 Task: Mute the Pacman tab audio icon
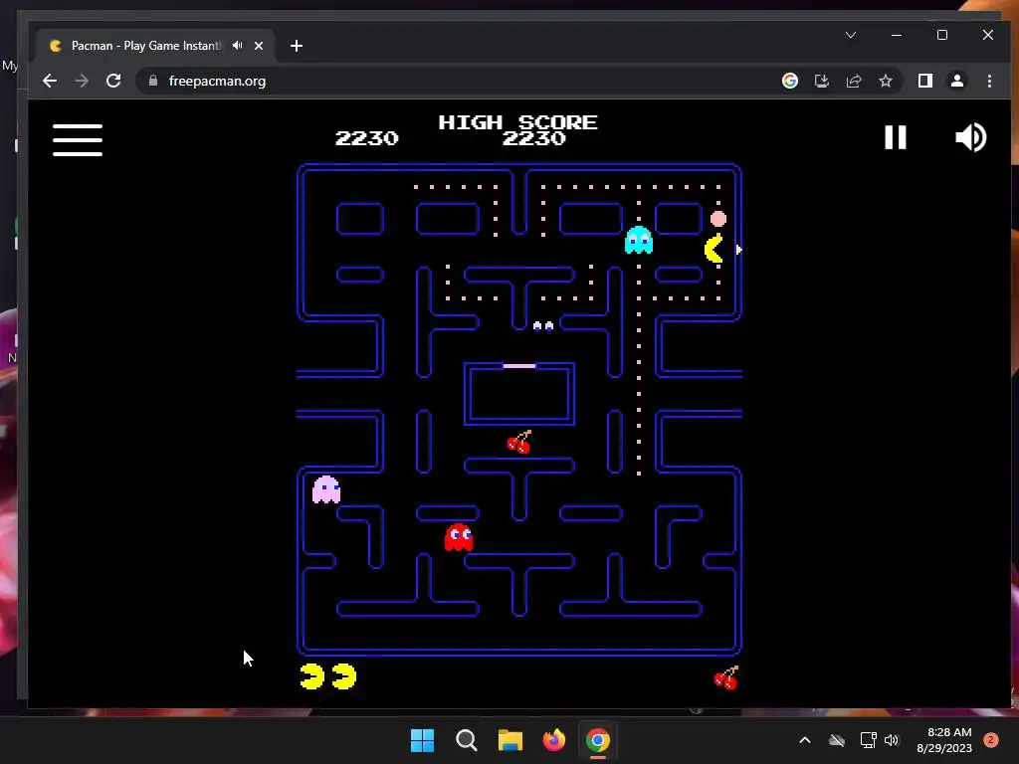237,46
